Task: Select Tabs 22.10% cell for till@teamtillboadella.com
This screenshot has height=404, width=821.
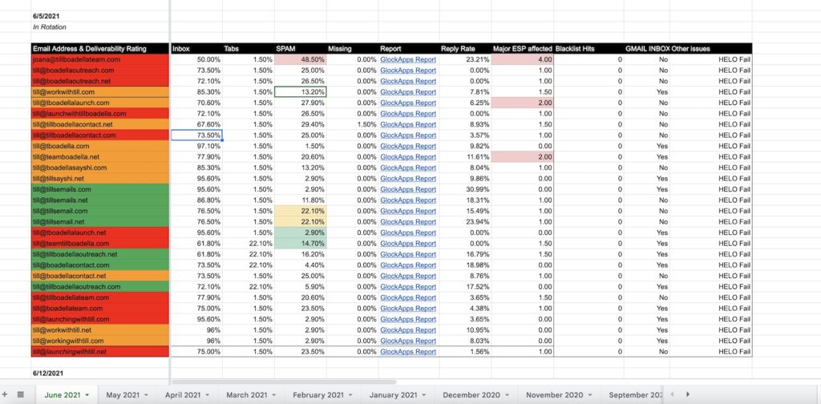Action: coord(249,244)
